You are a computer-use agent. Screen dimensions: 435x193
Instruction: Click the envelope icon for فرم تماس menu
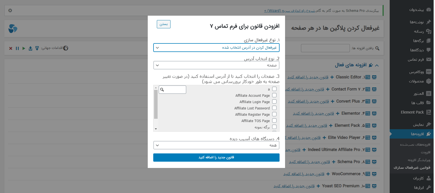click(429, 59)
